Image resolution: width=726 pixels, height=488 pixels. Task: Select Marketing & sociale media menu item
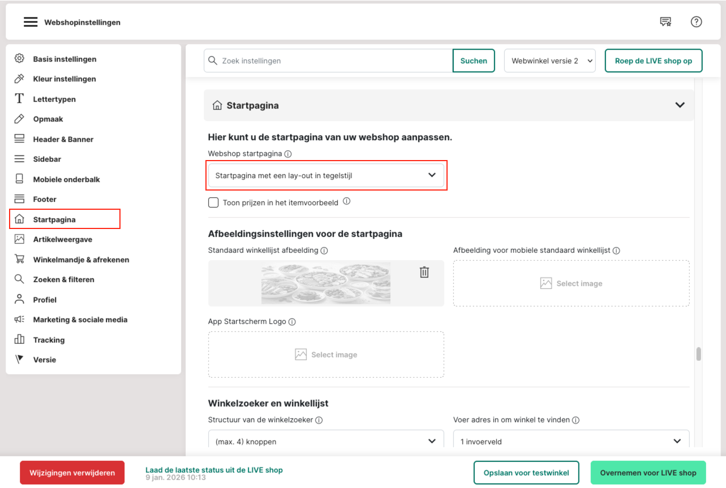point(80,319)
